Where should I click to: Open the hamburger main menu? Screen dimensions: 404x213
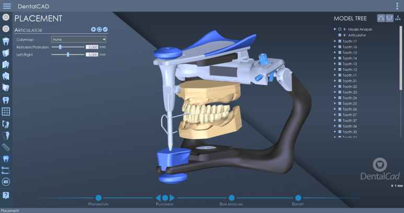(7, 6)
